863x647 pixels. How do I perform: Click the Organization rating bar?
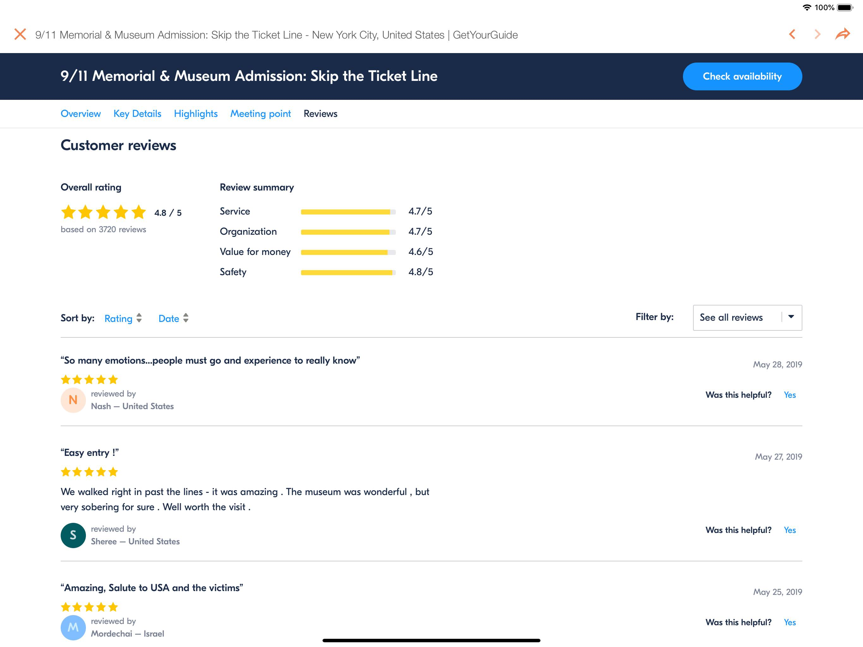pyautogui.click(x=348, y=232)
